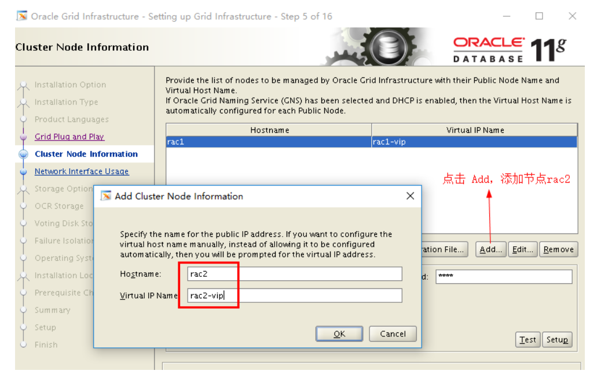Click the Summary step in sidebar
This screenshot has height=378, width=597.
(53, 310)
